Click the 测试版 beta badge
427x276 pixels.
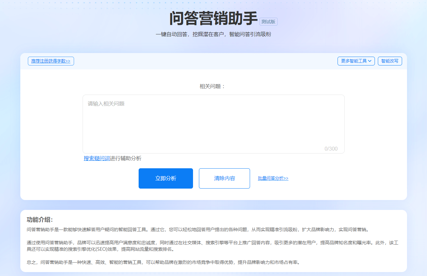(268, 22)
